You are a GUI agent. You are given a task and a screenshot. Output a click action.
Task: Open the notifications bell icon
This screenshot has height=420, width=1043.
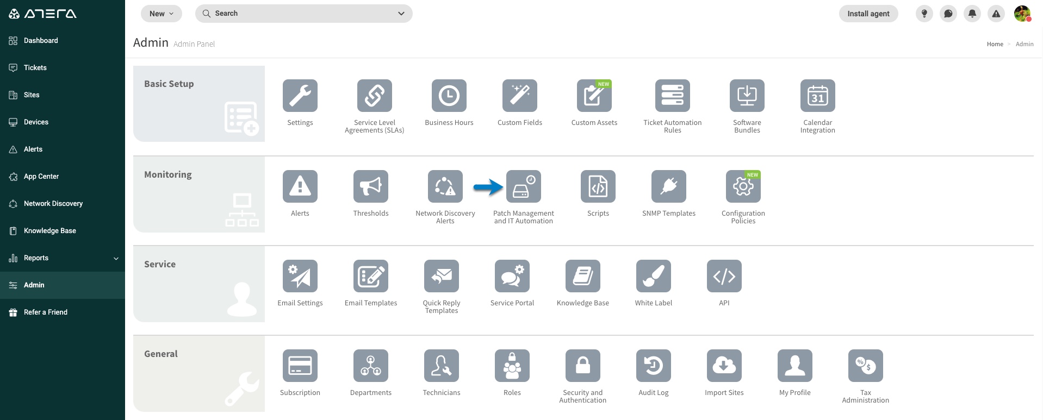click(972, 14)
